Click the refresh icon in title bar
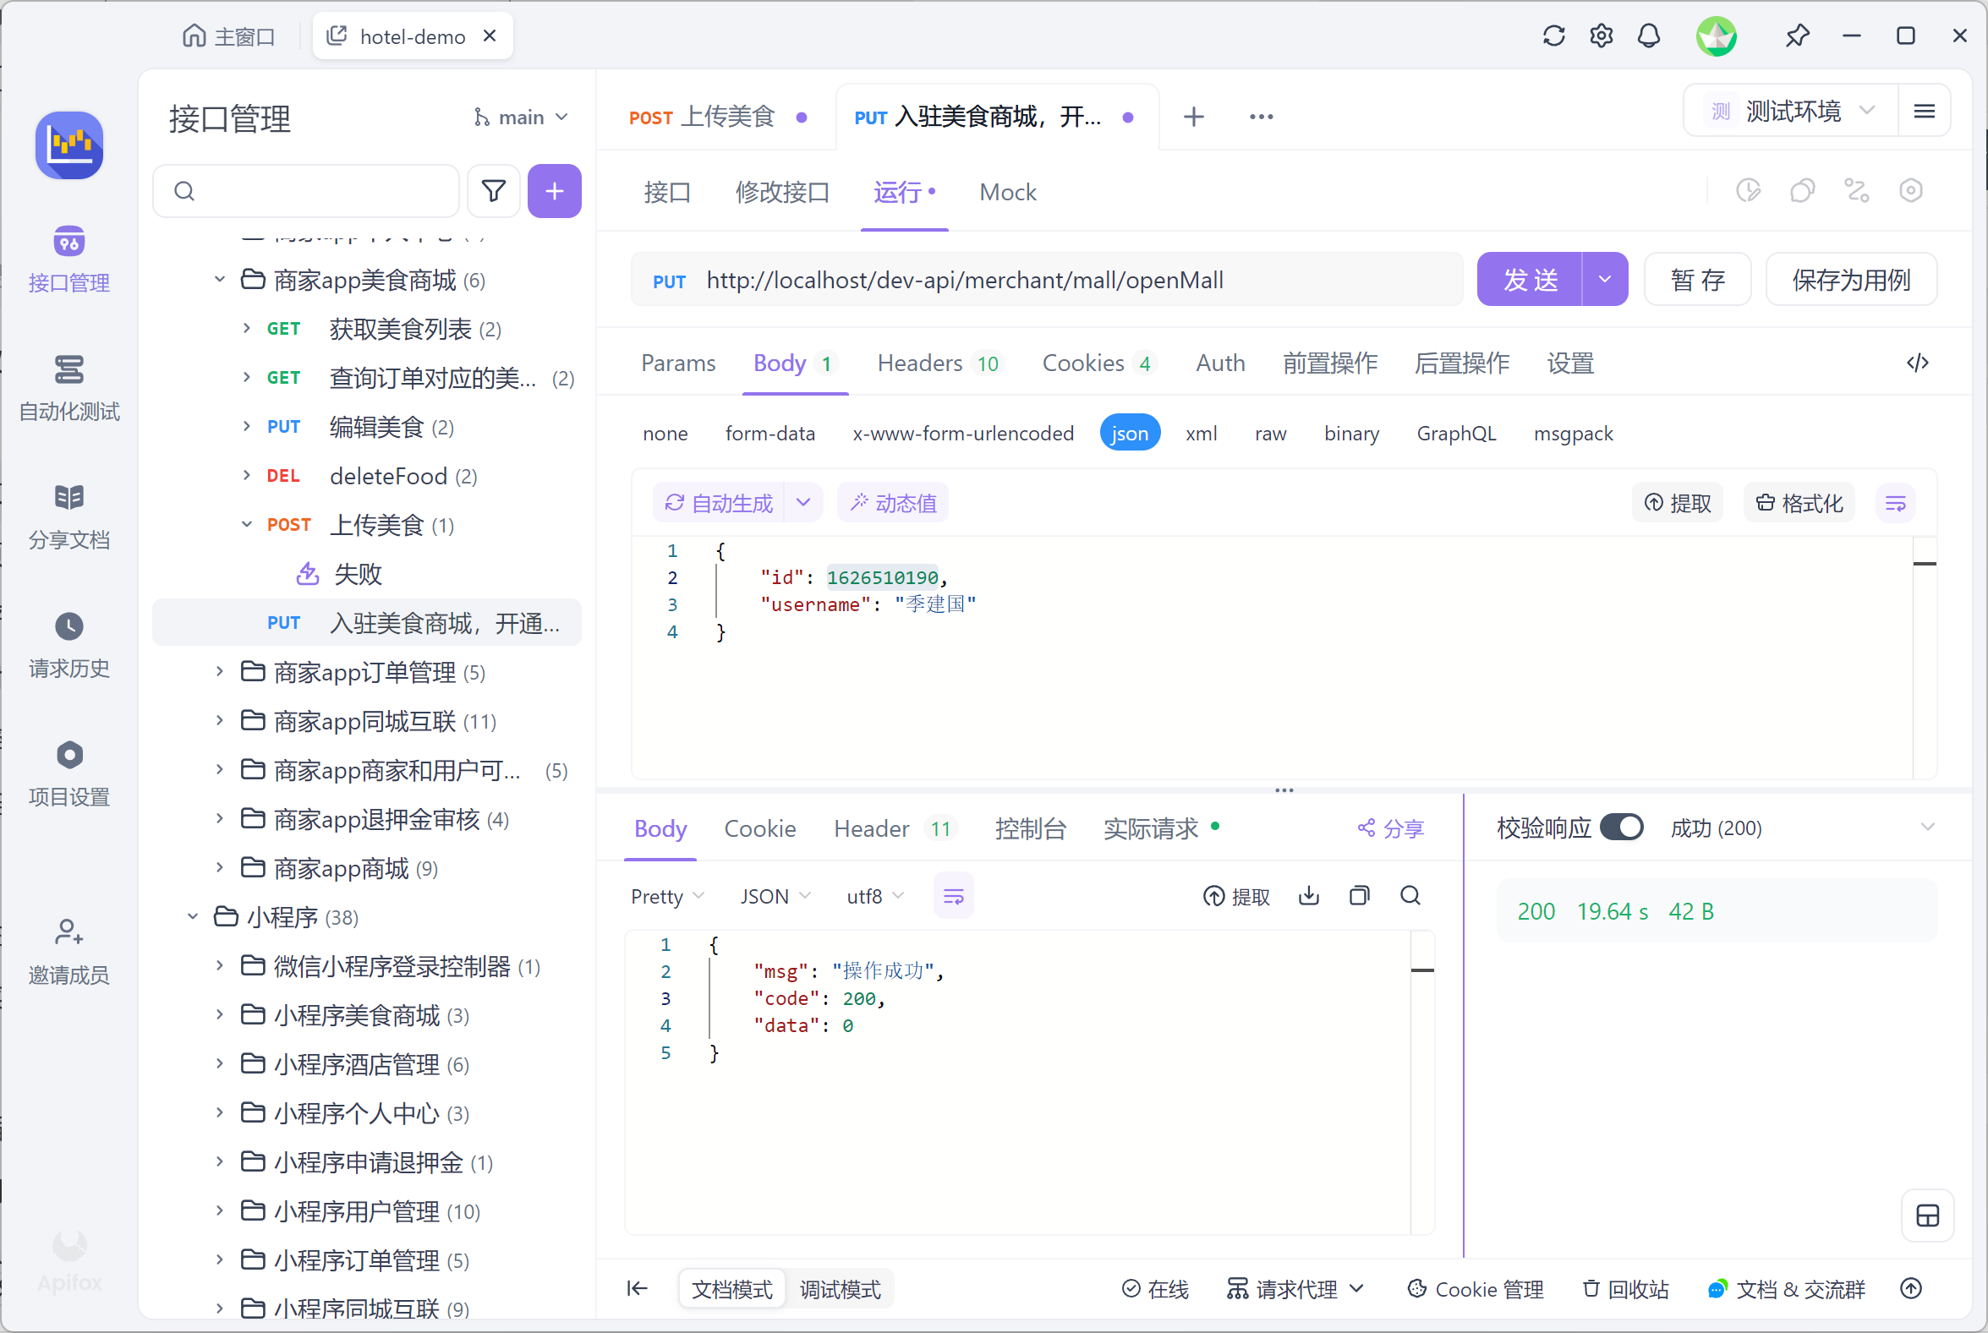1988x1333 pixels. 1553,36
